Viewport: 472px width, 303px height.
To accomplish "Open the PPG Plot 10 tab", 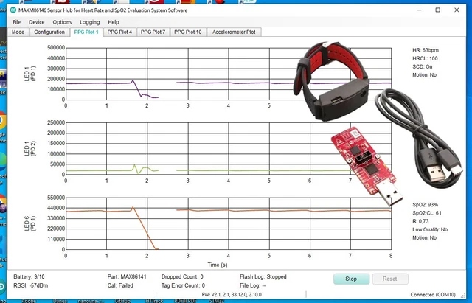I will 188,32.
